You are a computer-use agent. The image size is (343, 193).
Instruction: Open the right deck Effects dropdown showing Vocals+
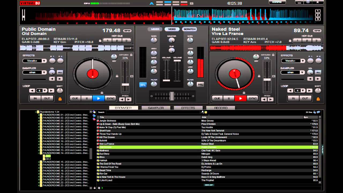(x=293, y=61)
